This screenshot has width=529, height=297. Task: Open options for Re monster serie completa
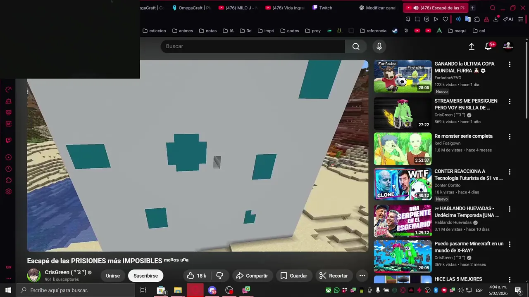510,137
